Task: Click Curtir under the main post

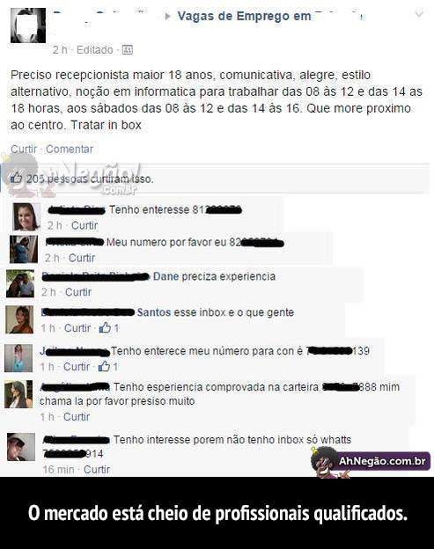Action: [x=24, y=150]
